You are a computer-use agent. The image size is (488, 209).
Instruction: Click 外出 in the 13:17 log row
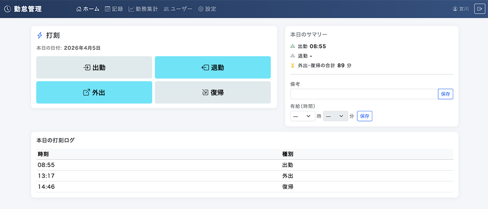[287, 176]
